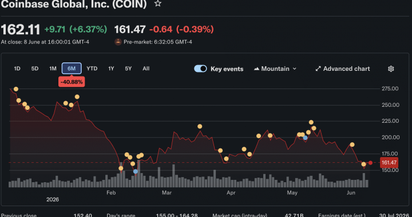Image resolution: width=412 pixels, height=217 pixels.
Task: Click the 162.11 closing price
Action: tap(21, 29)
